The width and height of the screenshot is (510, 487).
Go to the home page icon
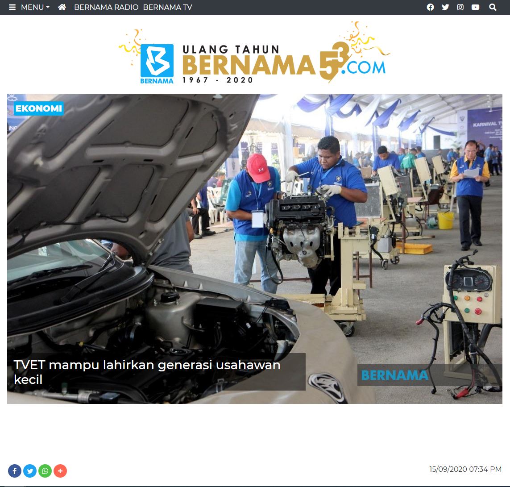point(62,7)
